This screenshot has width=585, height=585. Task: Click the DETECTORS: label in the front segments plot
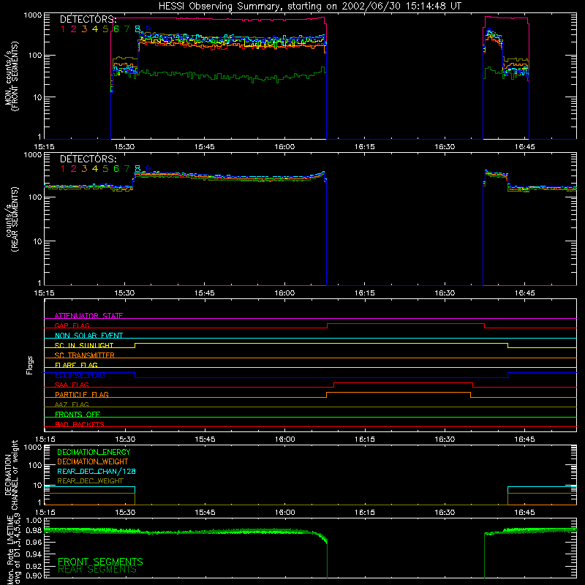pyautogui.click(x=88, y=20)
